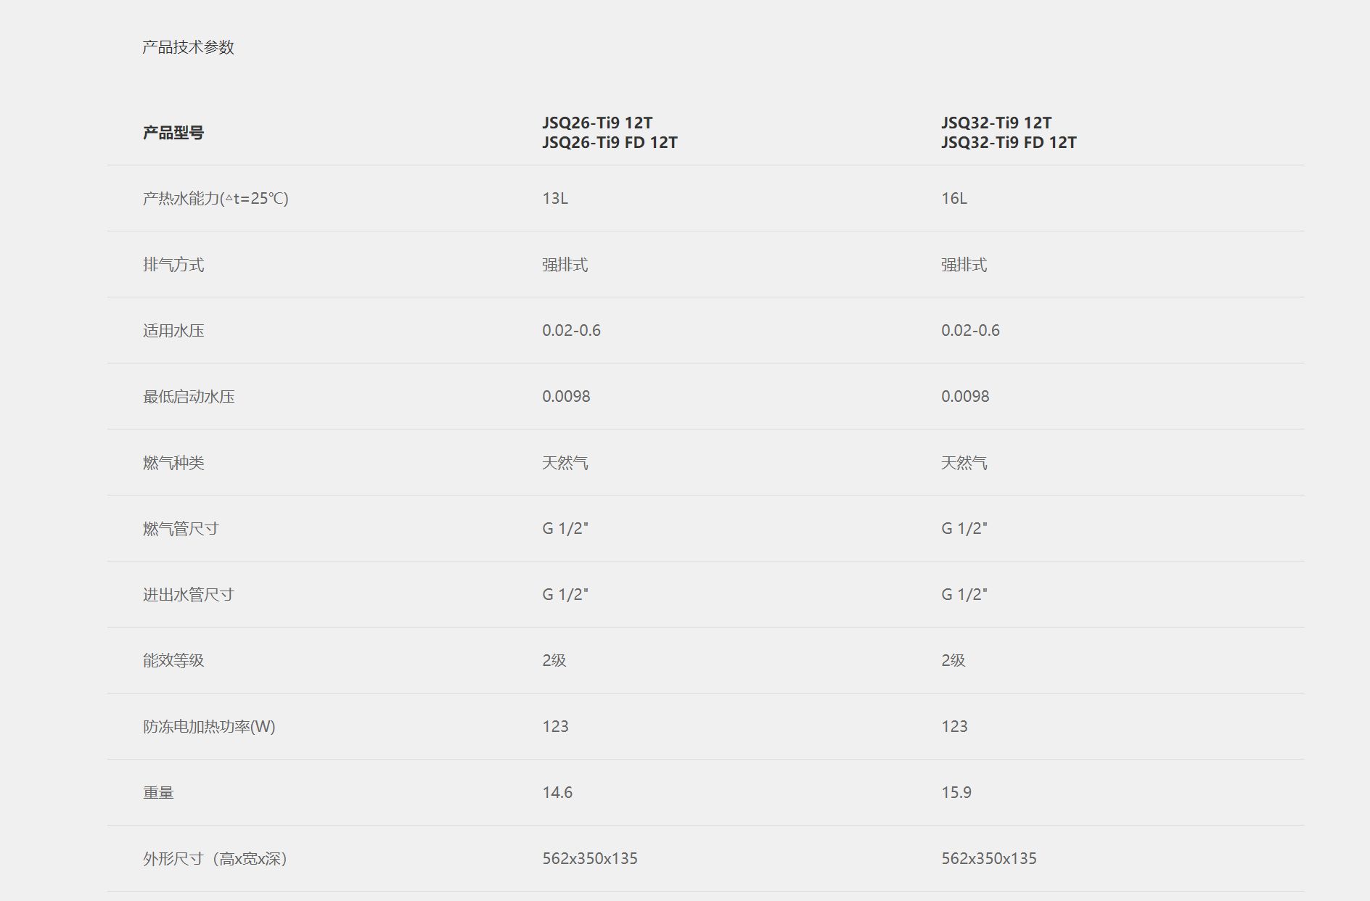The width and height of the screenshot is (1370, 901).
Task: Select the 能效等级 row label
Action: (173, 661)
